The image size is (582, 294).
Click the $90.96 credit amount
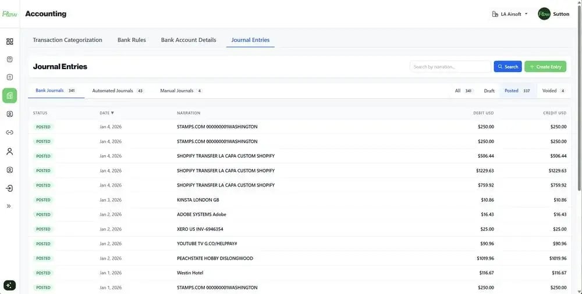point(560,243)
